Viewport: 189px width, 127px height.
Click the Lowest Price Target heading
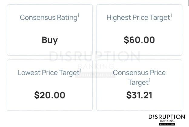48,73
